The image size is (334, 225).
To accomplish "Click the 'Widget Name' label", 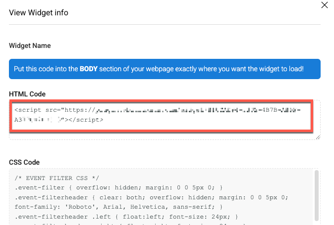I will click(x=30, y=45).
